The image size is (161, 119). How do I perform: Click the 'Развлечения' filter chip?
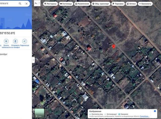(x=82, y=4)
